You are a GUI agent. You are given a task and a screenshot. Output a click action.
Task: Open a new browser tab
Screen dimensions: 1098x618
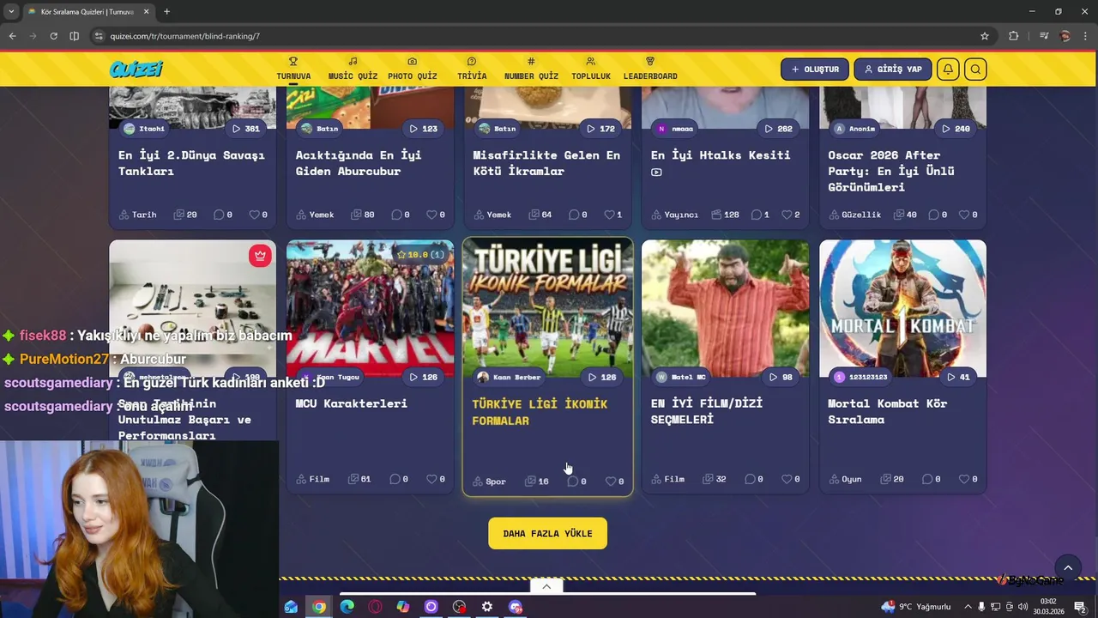pos(166,11)
